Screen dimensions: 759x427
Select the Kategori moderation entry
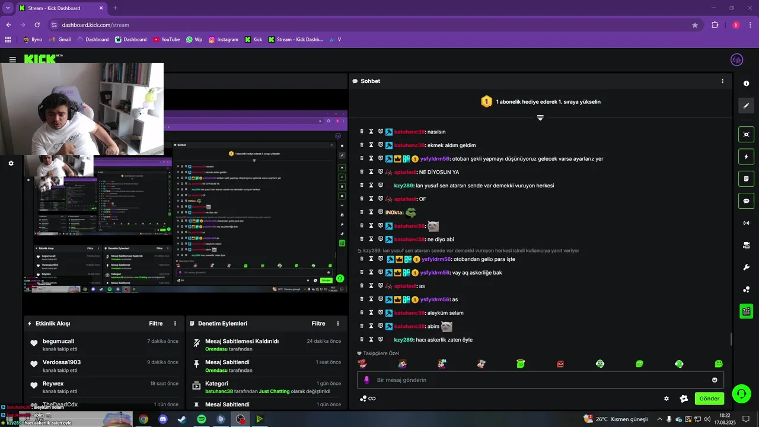click(267, 387)
